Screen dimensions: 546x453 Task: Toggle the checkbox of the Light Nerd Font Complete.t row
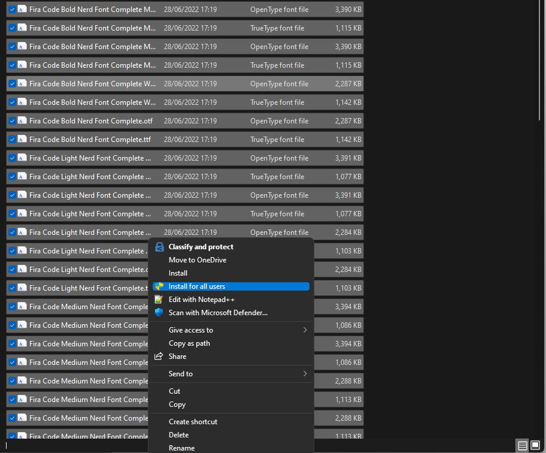pyautogui.click(x=12, y=288)
